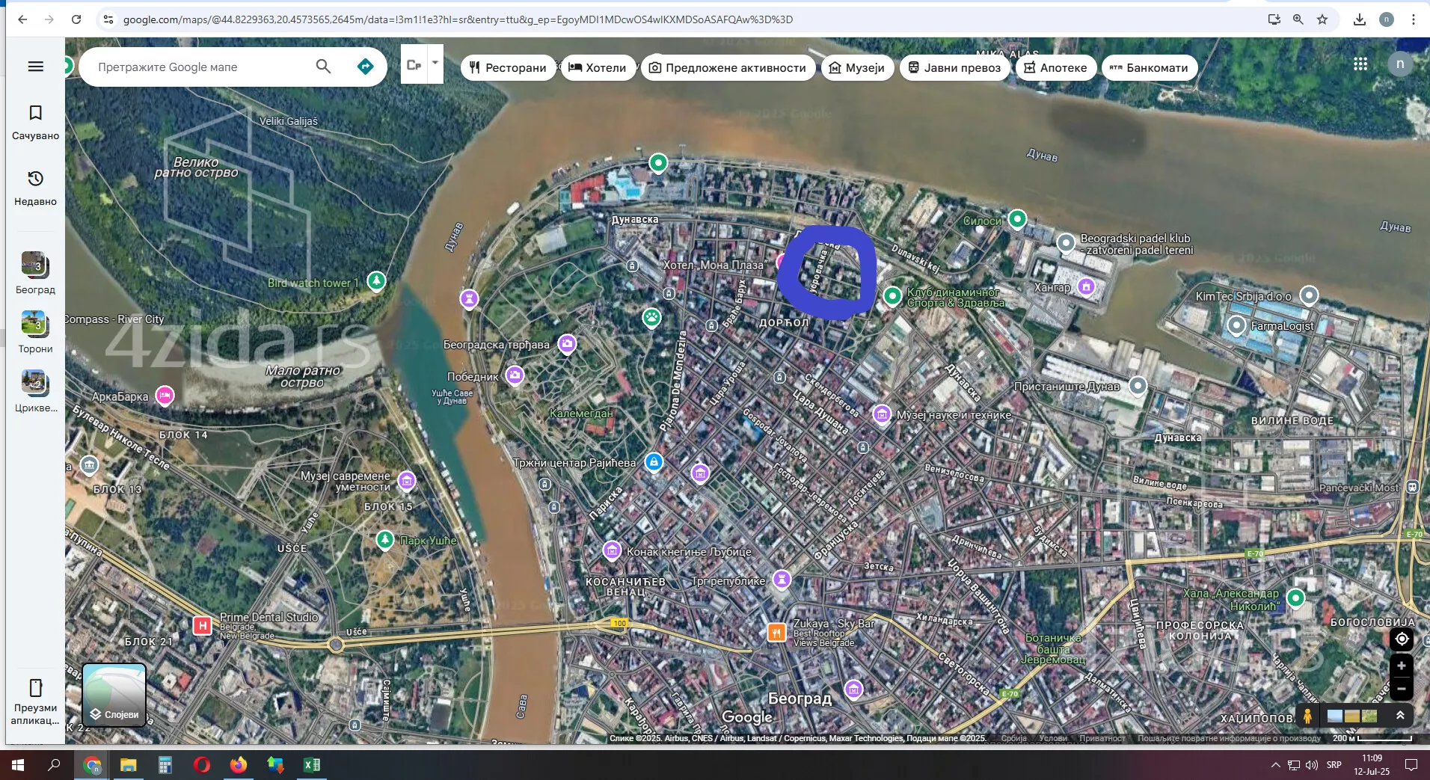Filter by Ресторани category chip
This screenshot has height=780, width=1430.
click(x=508, y=67)
